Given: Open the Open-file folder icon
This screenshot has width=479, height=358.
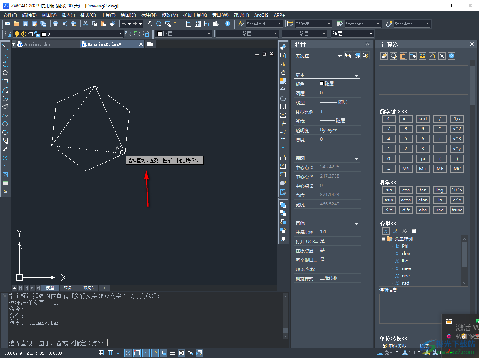Looking at the screenshot, I should pyautogui.click(x=17, y=24).
